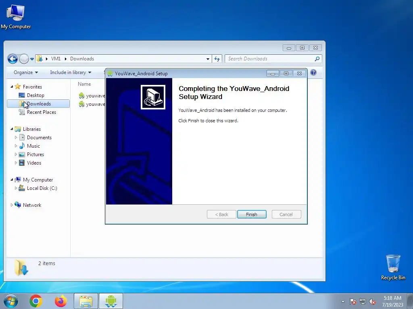Switch to YouWave Android installer taskbar button
This screenshot has height=309, width=413.
click(x=111, y=301)
